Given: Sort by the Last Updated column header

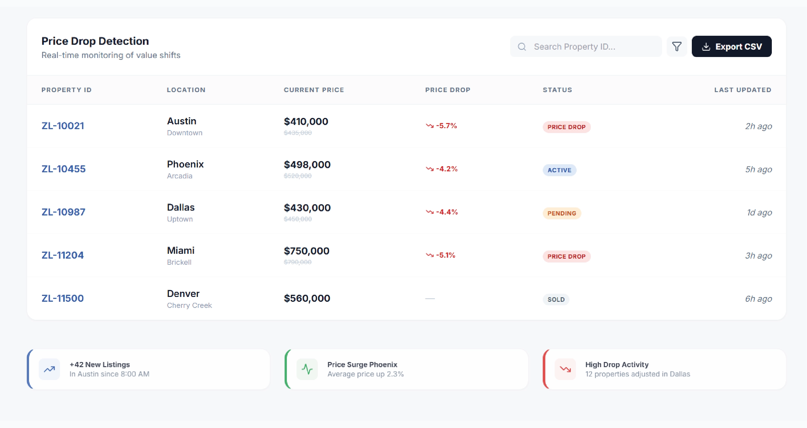Looking at the screenshot, I should pos(742,90).
